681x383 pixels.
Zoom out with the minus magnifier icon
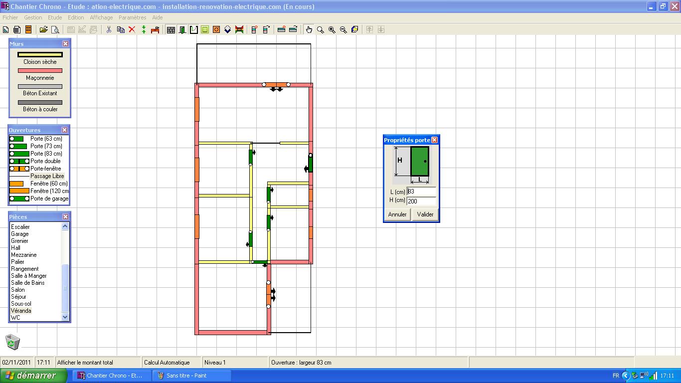(343, 29)
